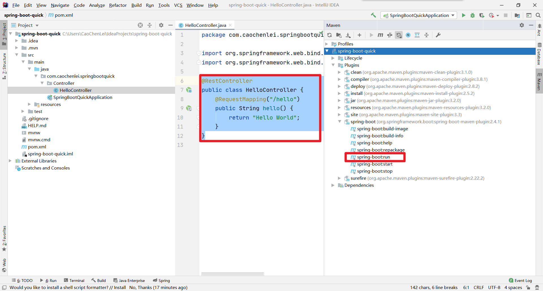Open the 6: TODO tool window
Screen dimensions: 543x291
click(22, 281)
